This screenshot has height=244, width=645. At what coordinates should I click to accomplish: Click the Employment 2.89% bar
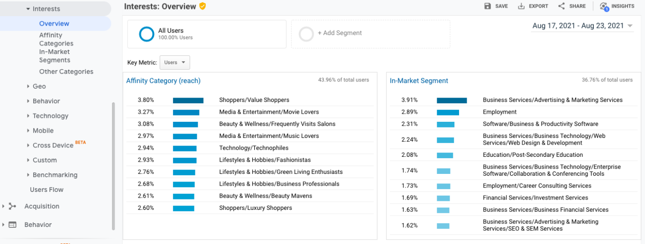pos(448,112)
